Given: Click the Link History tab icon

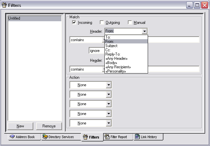Looking at the screenshot, I should click(137, 137).
